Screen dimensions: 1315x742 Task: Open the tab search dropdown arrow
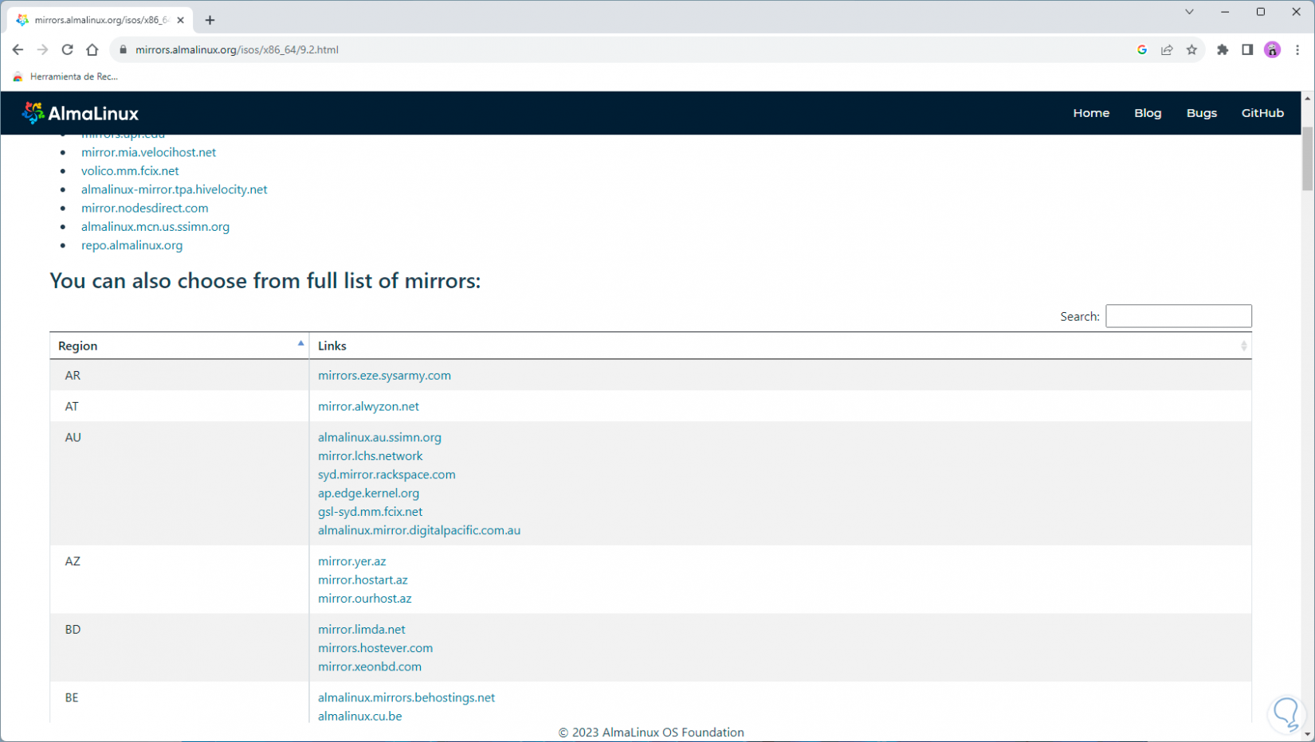pyautogui.click(x=1189, y=12)
